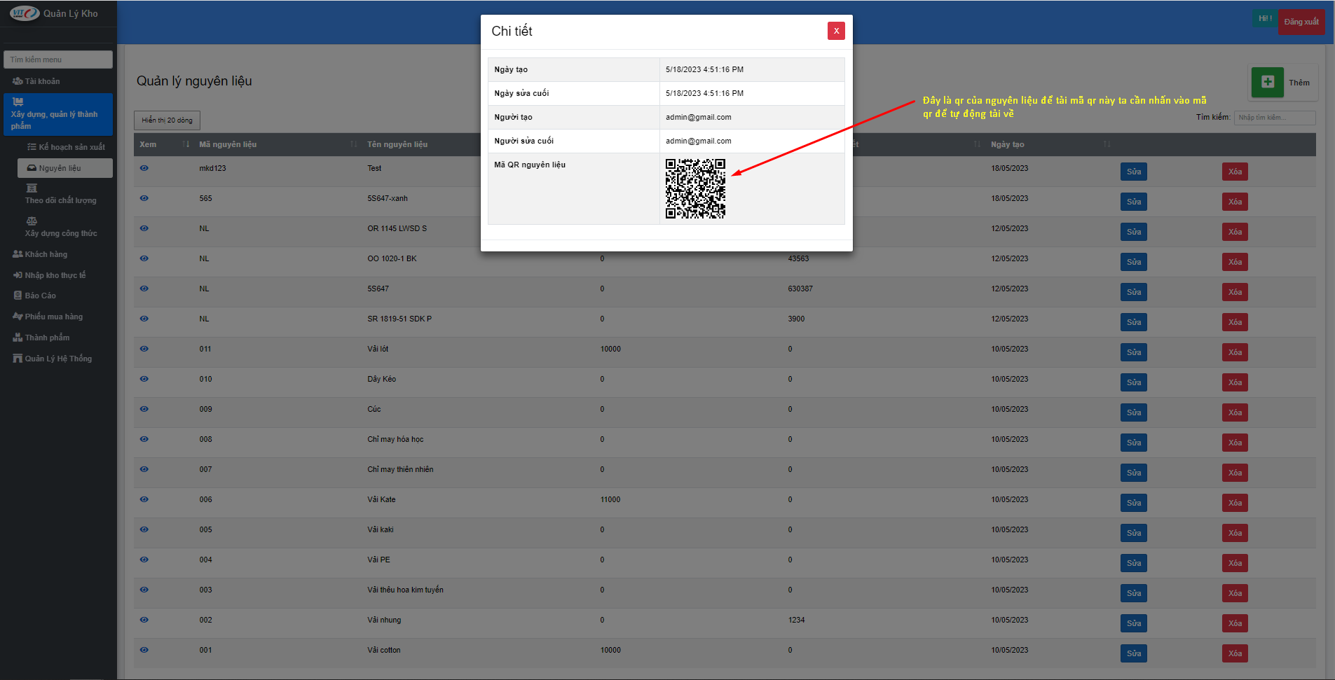Viewport: 1335px width, 680px height.
Task: Open Xây dựng, quản lý thành phẩm menu
Action: pos(58,114)
